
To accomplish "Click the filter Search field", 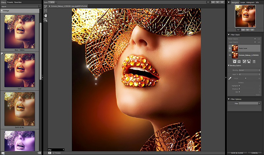I will point(20,7).
